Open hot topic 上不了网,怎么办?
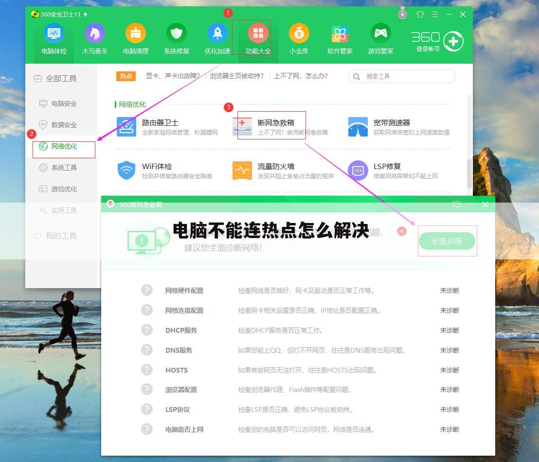539x462 pixels. [301, 76]
